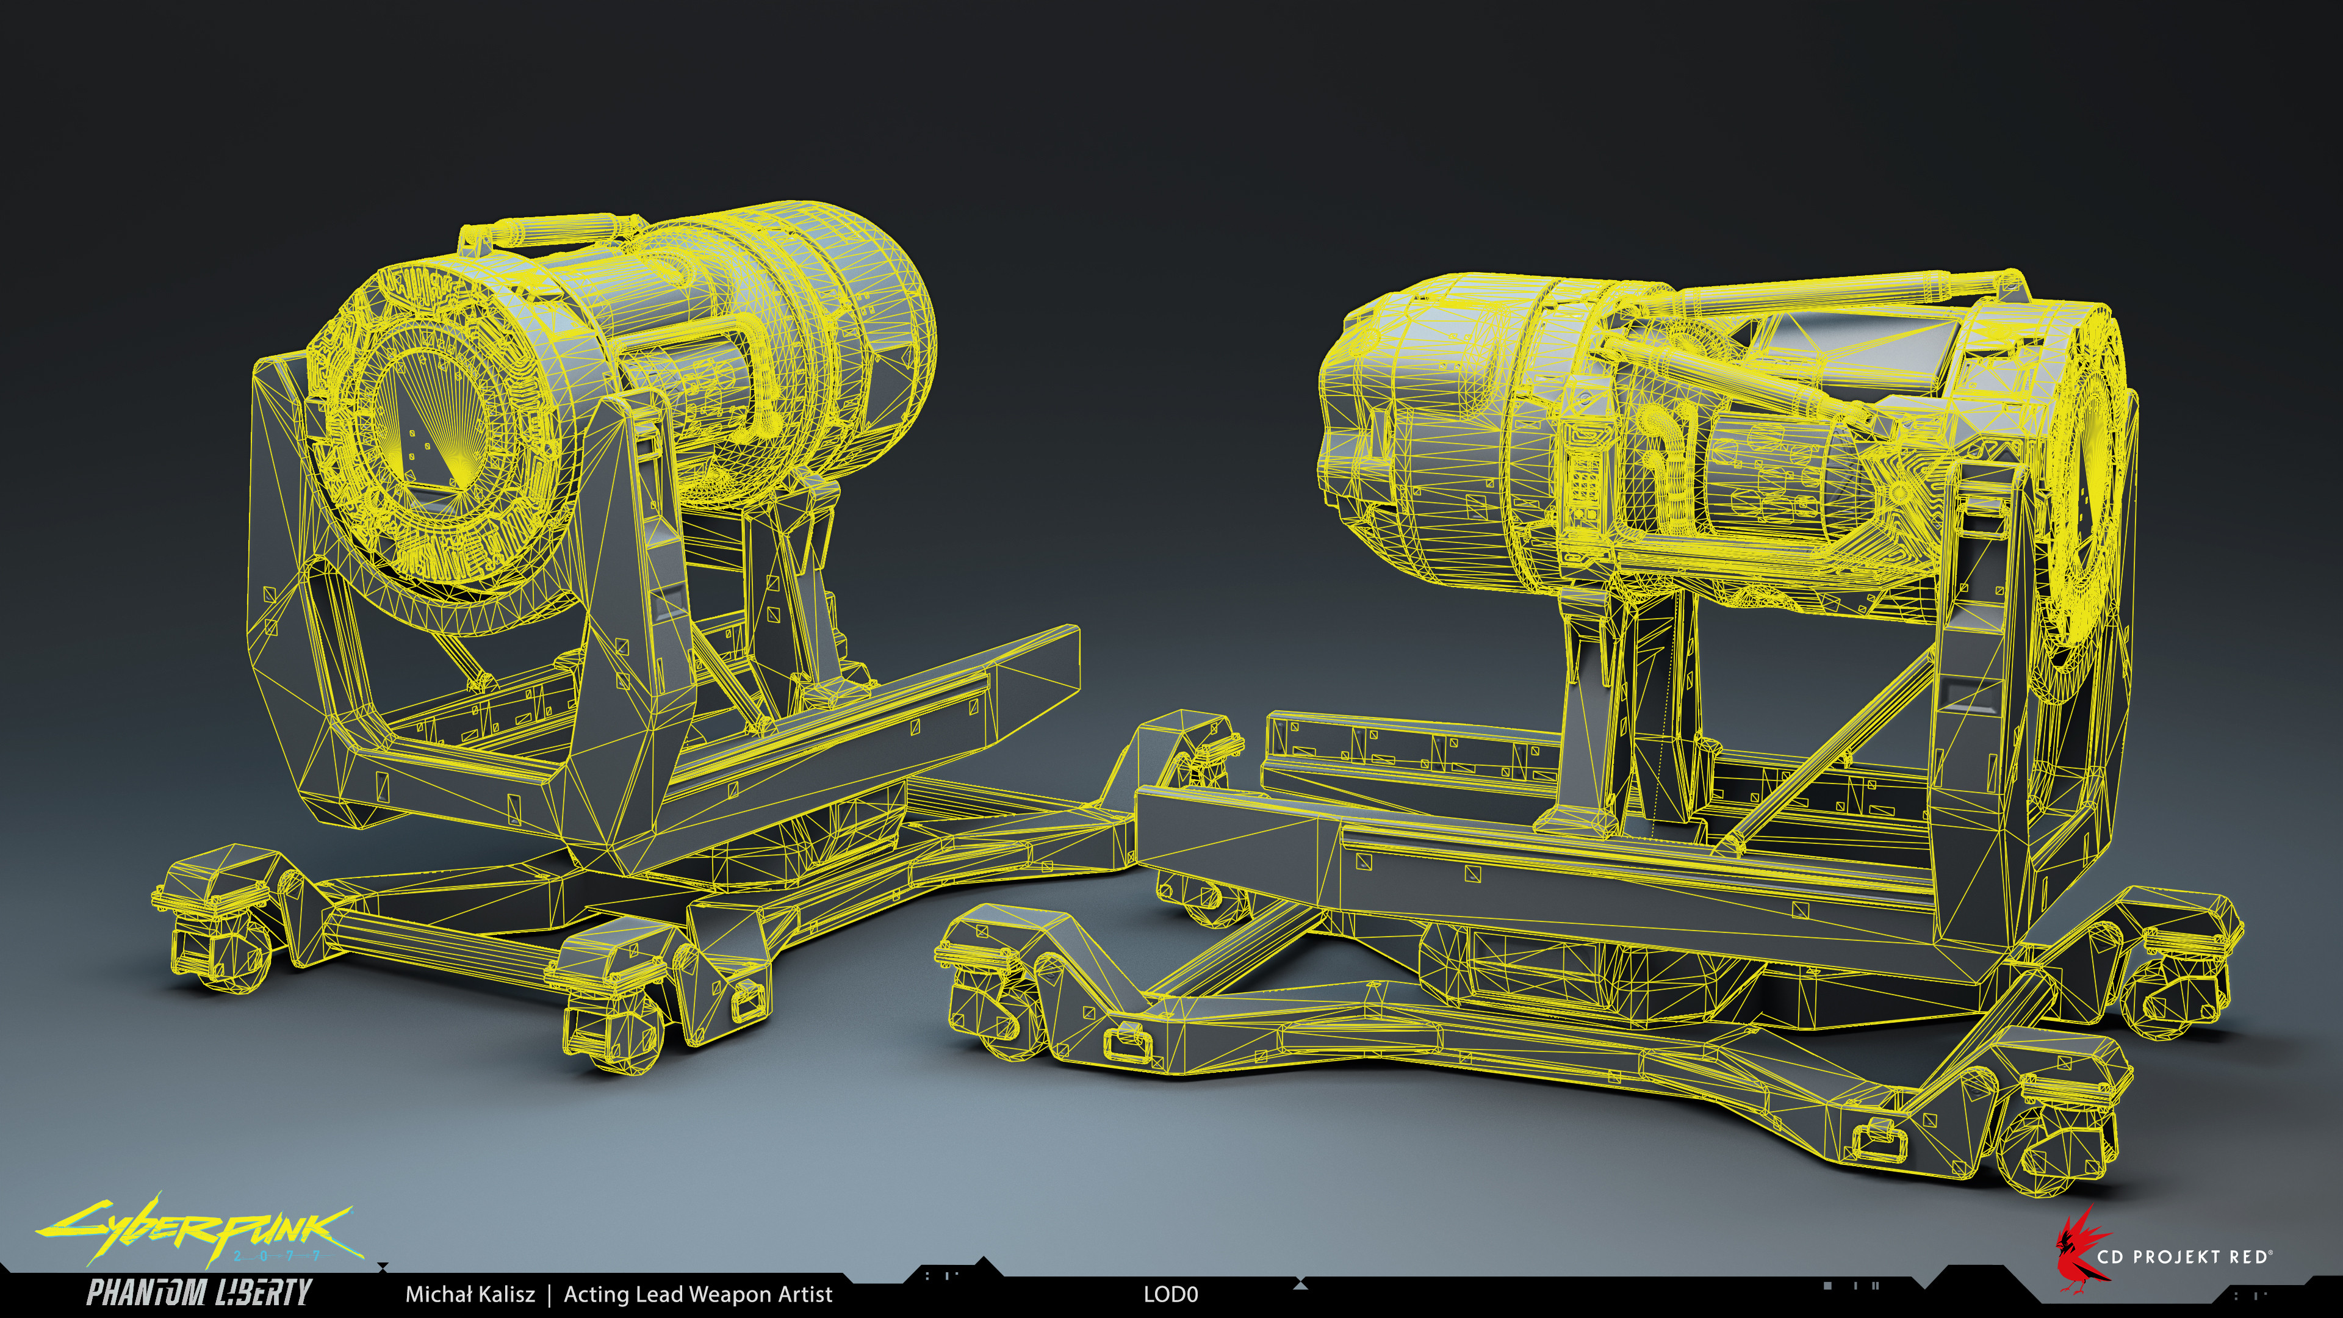Select the 'Michał Kalisz' name text
This screenshot has height=1318, width=2343.
tap(470, 1294)
